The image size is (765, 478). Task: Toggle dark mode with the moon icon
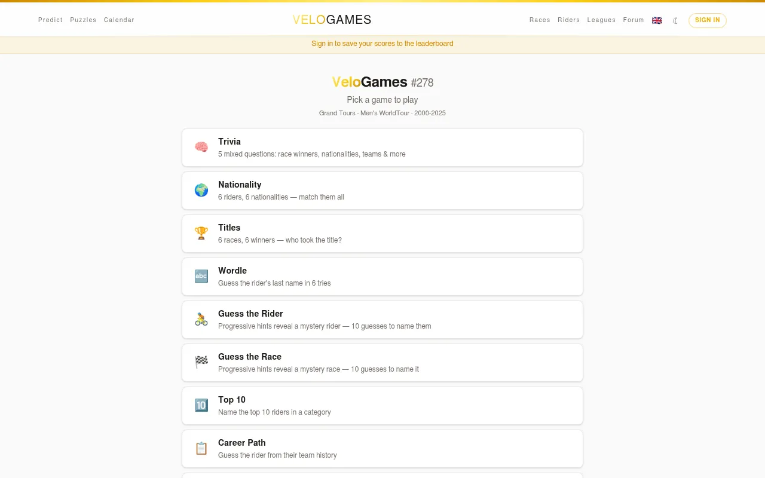point(675,20)
